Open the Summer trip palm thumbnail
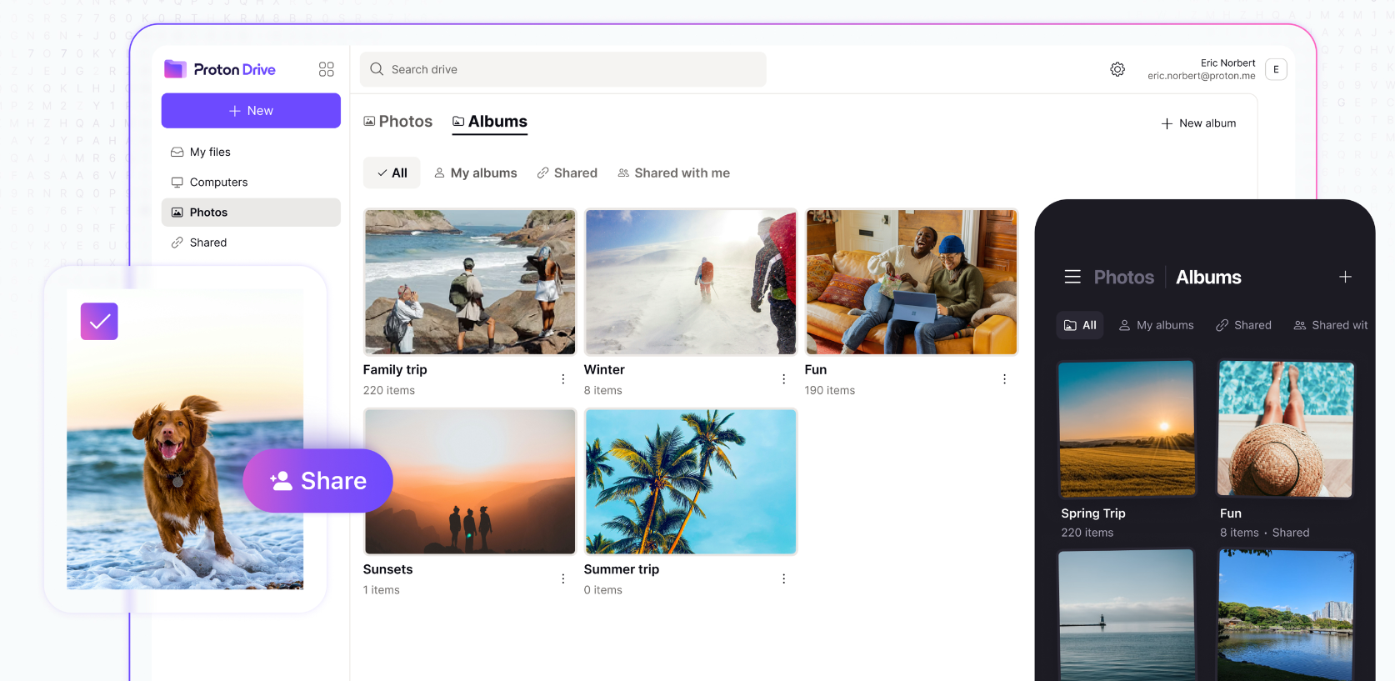The width and height of the screenshot is (1395, 681). pyautogui.click(x=691, y=482)
